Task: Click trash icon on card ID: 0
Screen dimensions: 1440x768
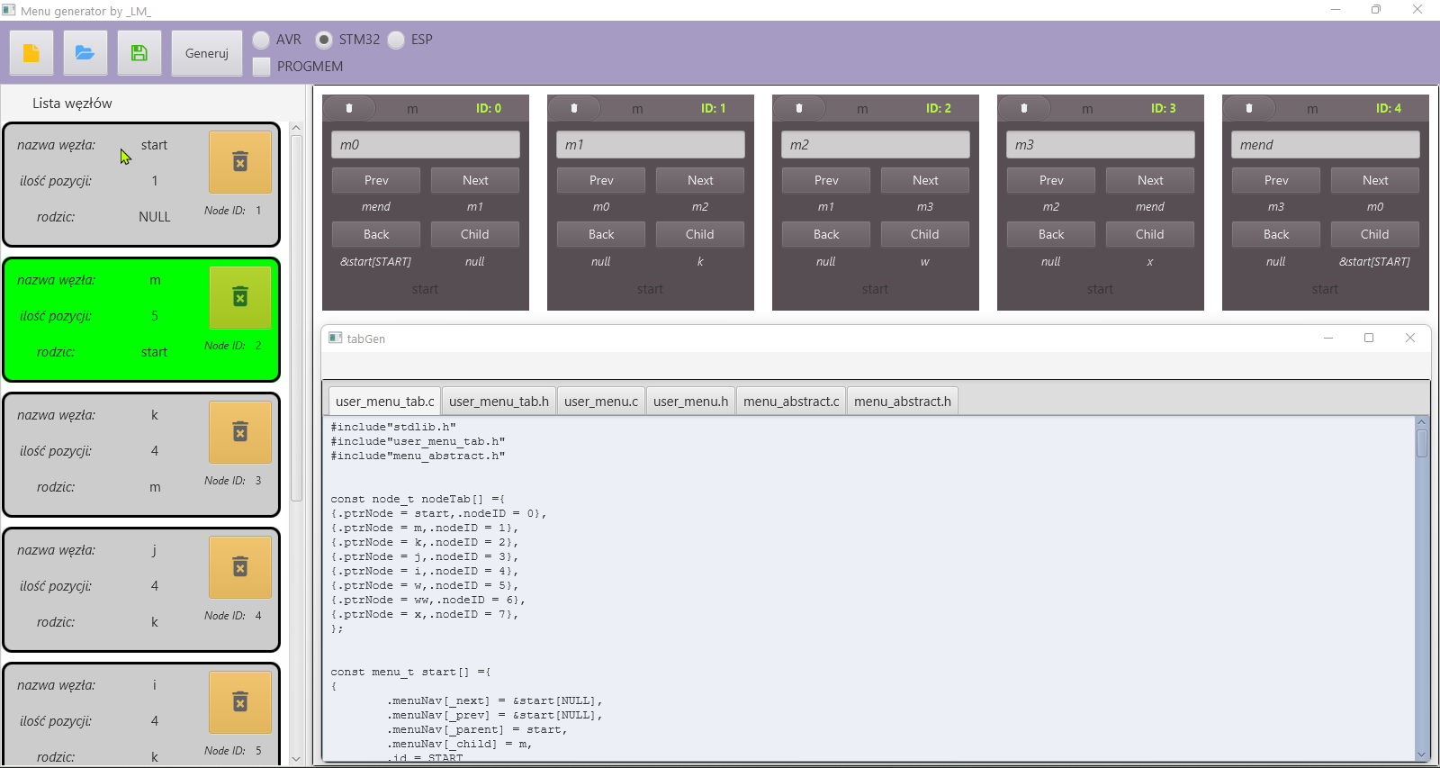Action: pos(349,108)
